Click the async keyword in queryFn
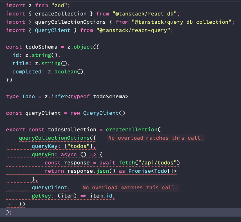 point(69,155)
